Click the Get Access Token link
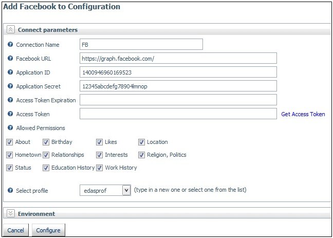333x238 pixels. [303, 114]
